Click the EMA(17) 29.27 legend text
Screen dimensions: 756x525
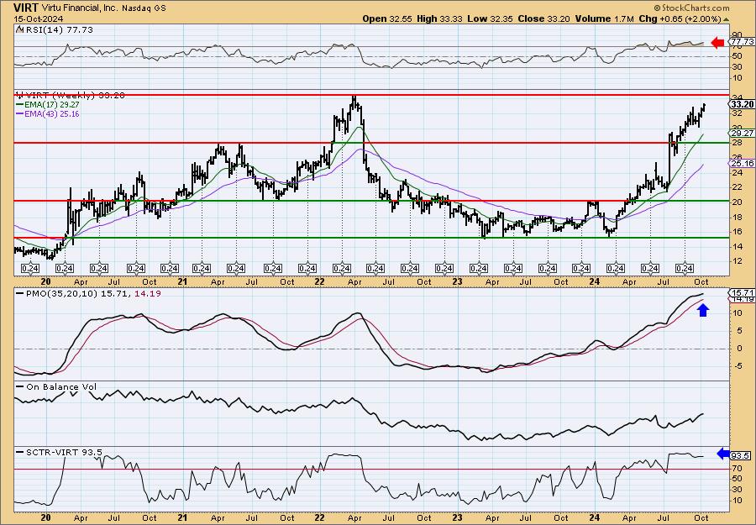coord(52,105)
